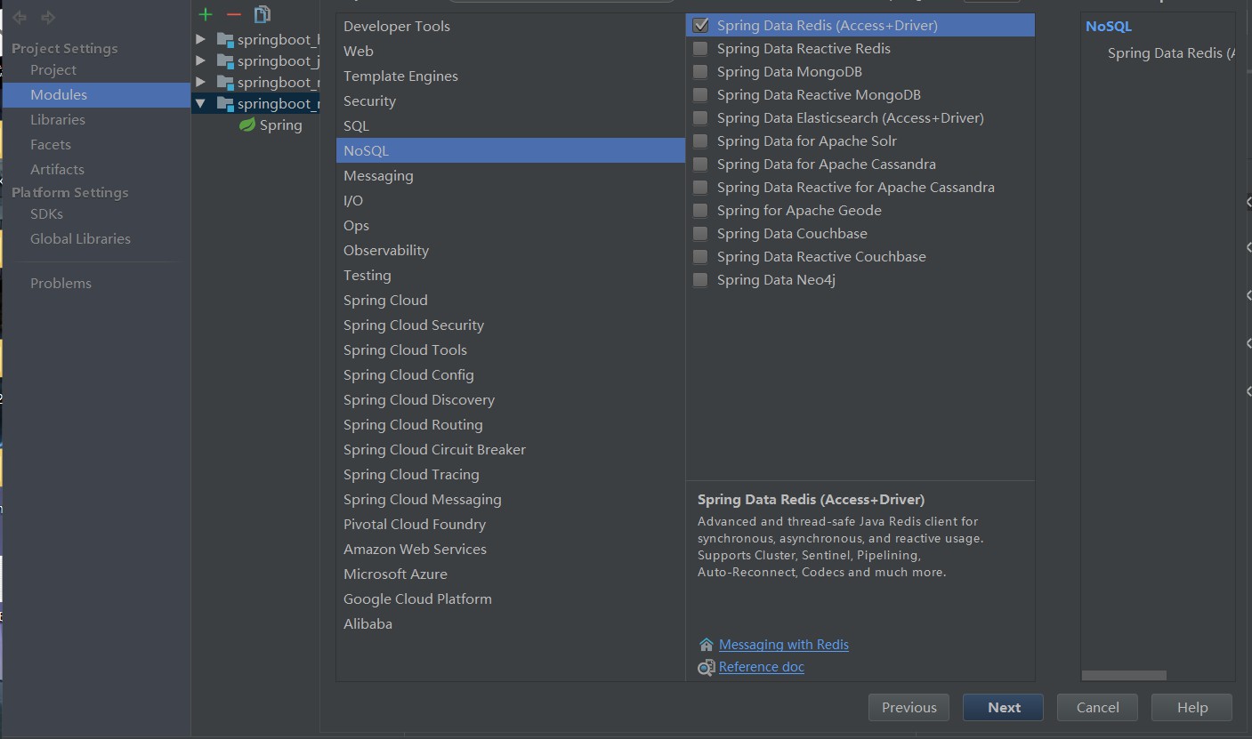Select the Developer Tools category

(x=511, y=27)
